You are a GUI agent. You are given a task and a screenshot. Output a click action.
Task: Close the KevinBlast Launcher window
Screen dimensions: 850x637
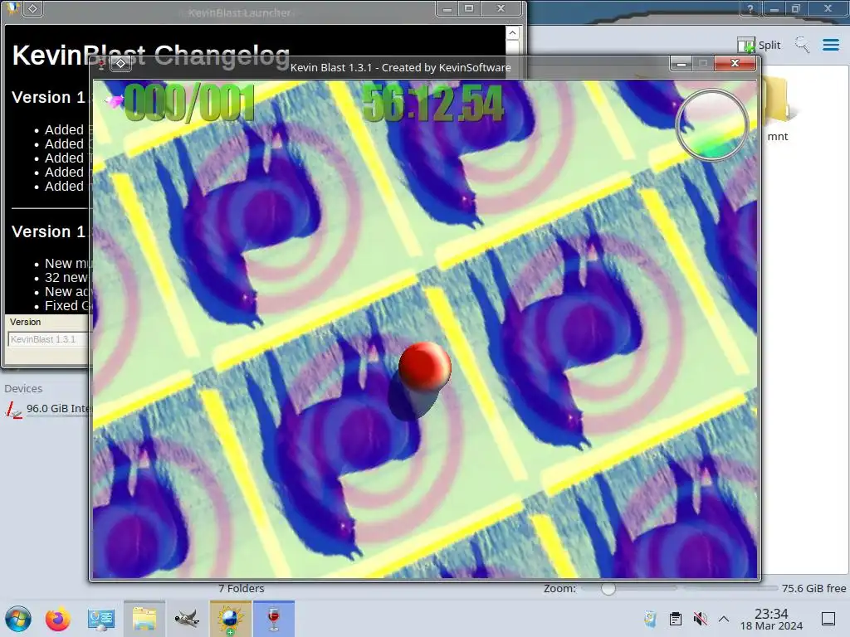pyautogui.click(x=501, y=8)
